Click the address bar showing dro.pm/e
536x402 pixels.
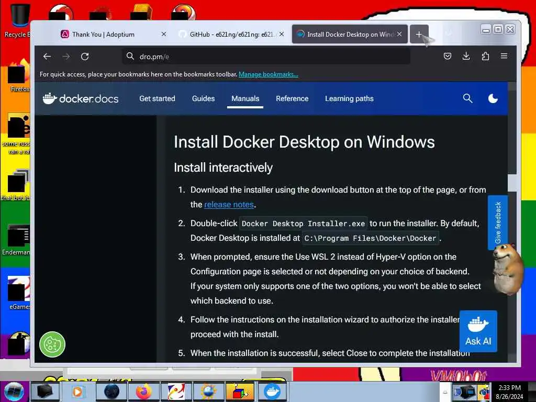[266, 57]
